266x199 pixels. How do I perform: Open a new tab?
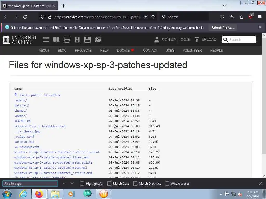click(x=63, y=6)
